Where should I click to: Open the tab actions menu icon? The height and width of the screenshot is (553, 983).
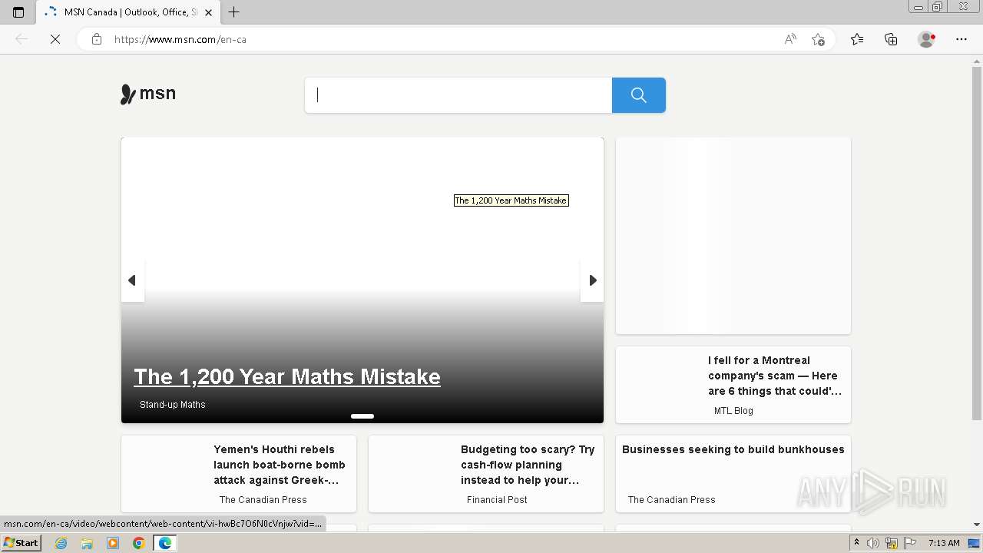[x=18, y=12]
